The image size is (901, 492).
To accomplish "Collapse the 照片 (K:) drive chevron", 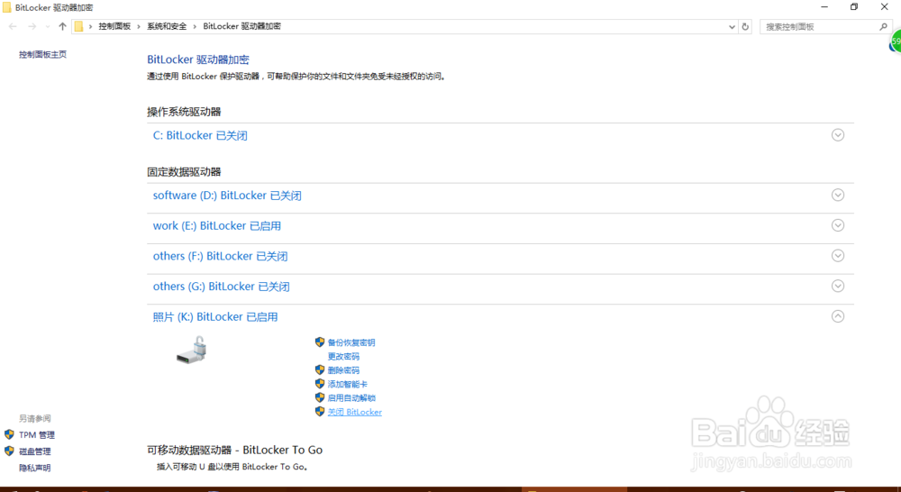I will pos(838,316).
